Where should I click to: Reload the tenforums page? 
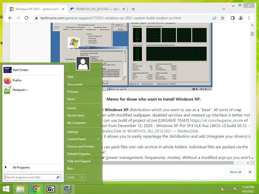(x=26, y=18)
